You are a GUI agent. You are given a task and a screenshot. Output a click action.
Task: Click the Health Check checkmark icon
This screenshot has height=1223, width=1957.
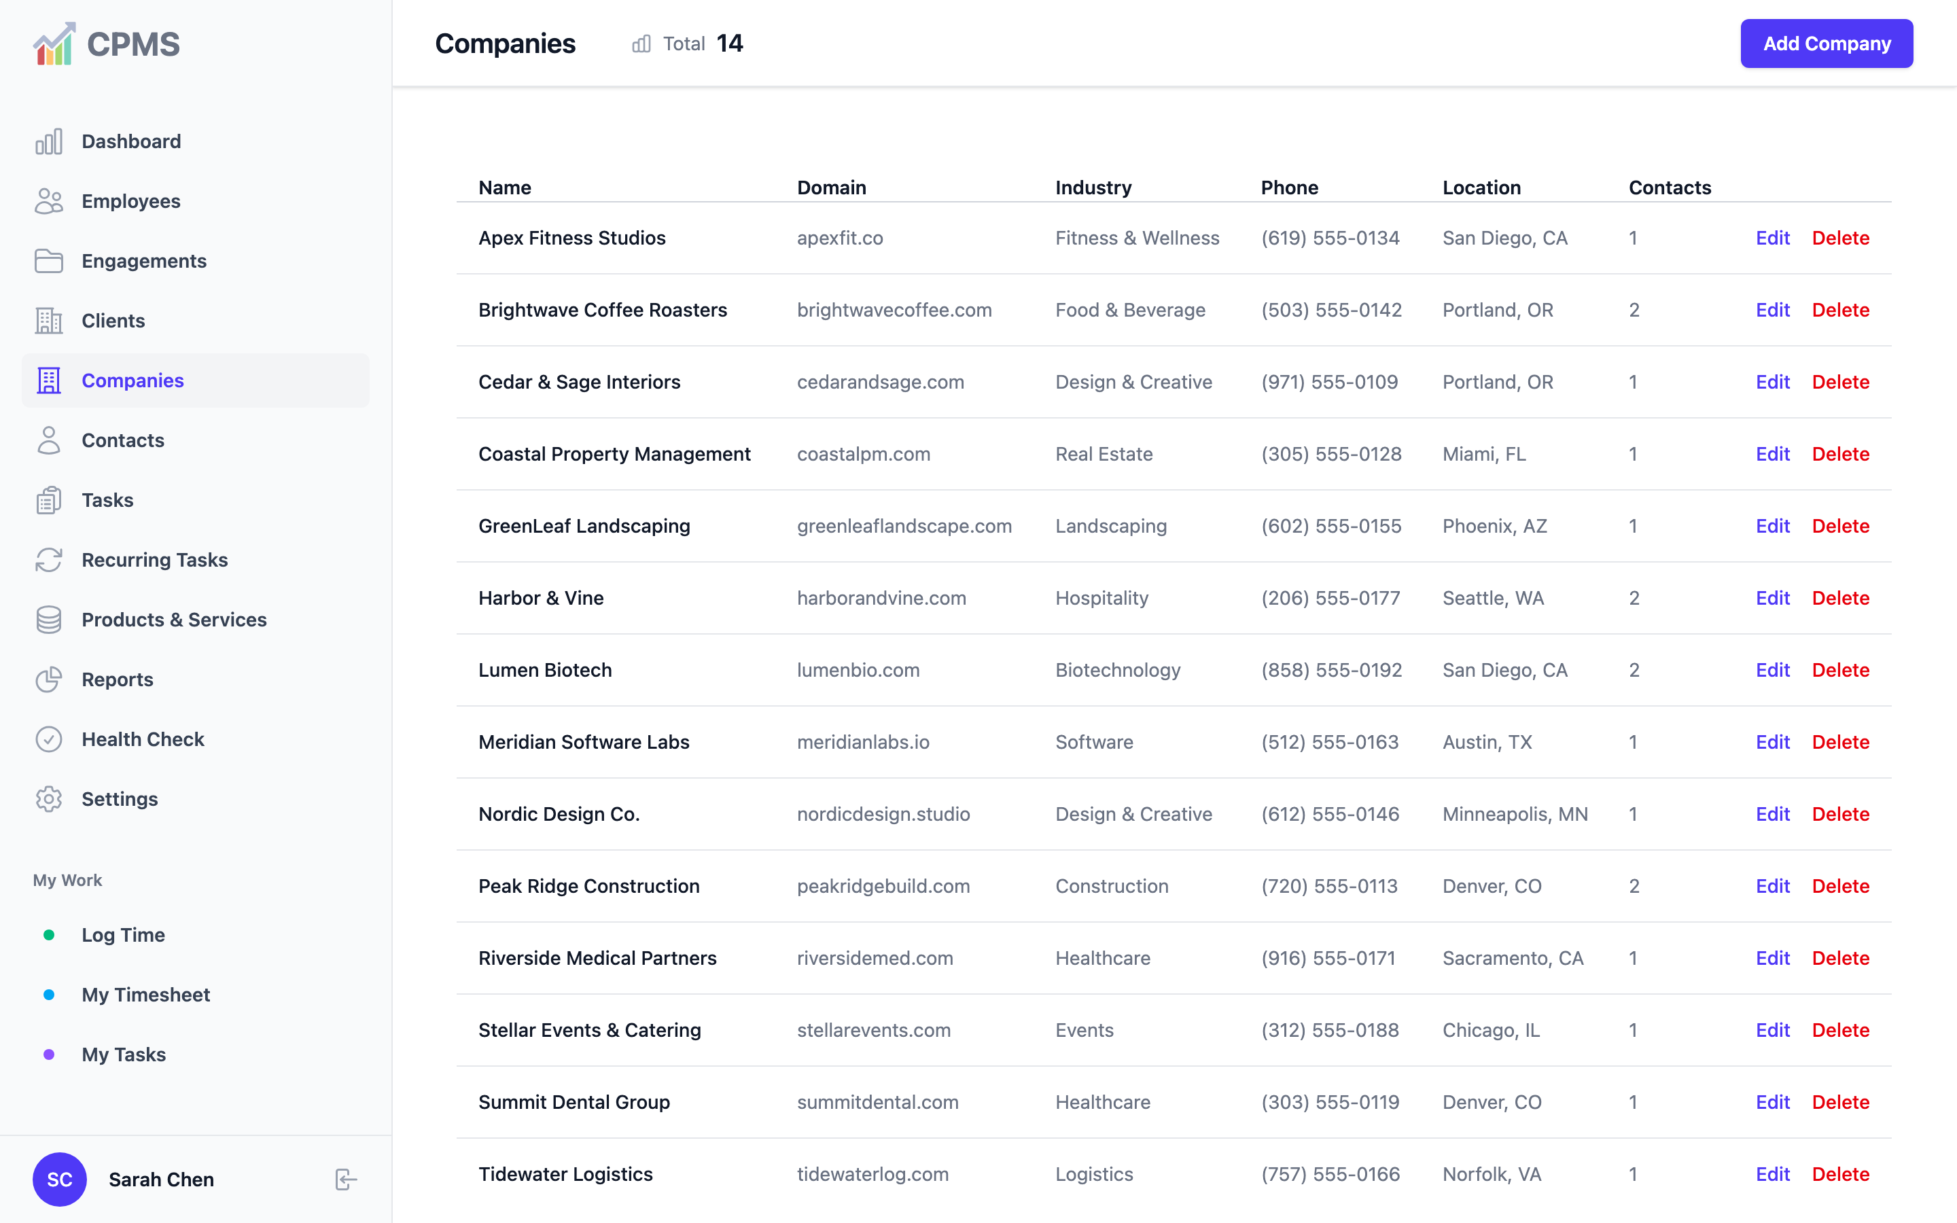pos(48,739)
